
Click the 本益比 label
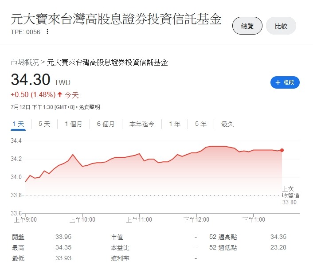tap(120, 248)
